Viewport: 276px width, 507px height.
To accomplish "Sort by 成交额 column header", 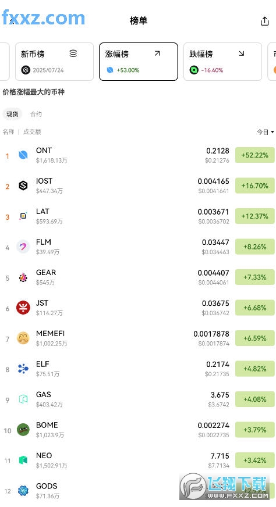I will [32, 132].
